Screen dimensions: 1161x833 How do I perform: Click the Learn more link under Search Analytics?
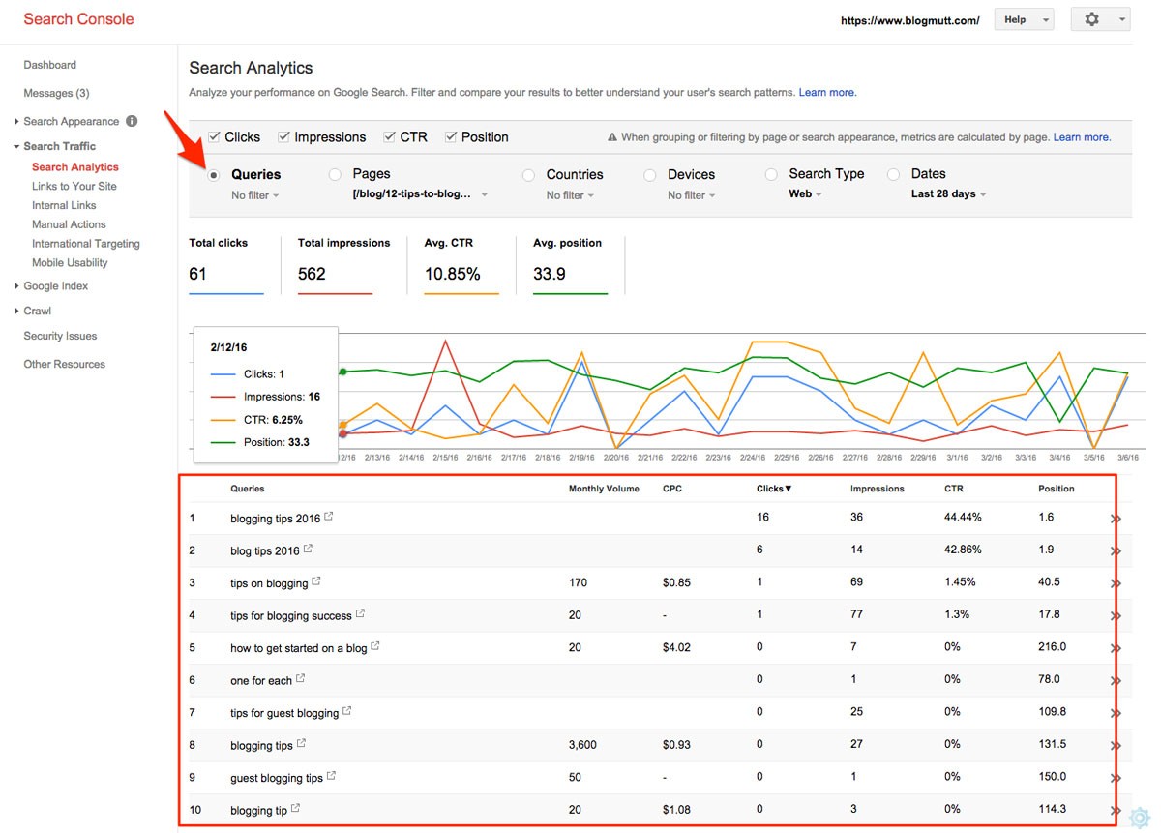pos(827,93)
